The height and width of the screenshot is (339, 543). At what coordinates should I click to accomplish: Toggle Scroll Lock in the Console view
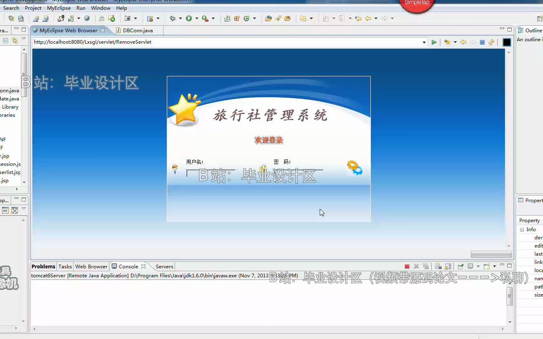click(447, 266)
